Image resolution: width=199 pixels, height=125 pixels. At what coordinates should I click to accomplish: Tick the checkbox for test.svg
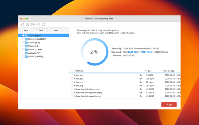click(72, 86)
